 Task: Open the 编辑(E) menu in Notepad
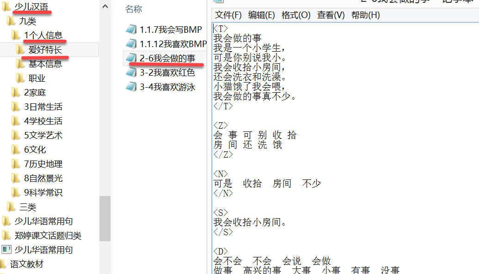(261, 15)
